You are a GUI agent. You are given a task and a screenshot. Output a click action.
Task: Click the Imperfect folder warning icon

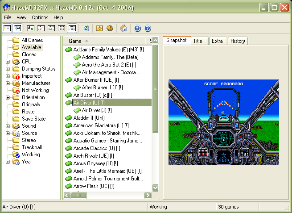pos(16,76)
